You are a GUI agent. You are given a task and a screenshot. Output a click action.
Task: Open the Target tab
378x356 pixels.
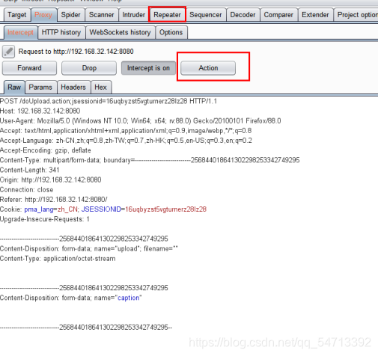17,15
